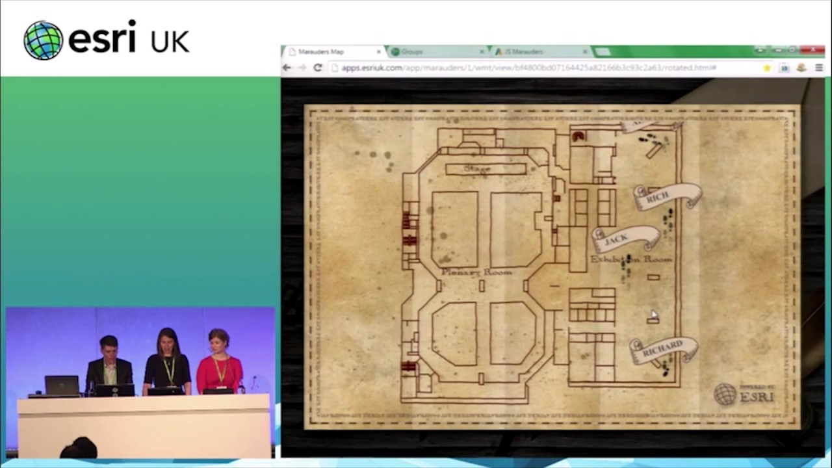832x468 pixels.
Task: Open the Chrome hamburger menu
Action: (x=818, y=68)
